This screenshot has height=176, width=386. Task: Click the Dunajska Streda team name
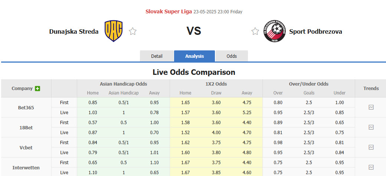[74, 31]
